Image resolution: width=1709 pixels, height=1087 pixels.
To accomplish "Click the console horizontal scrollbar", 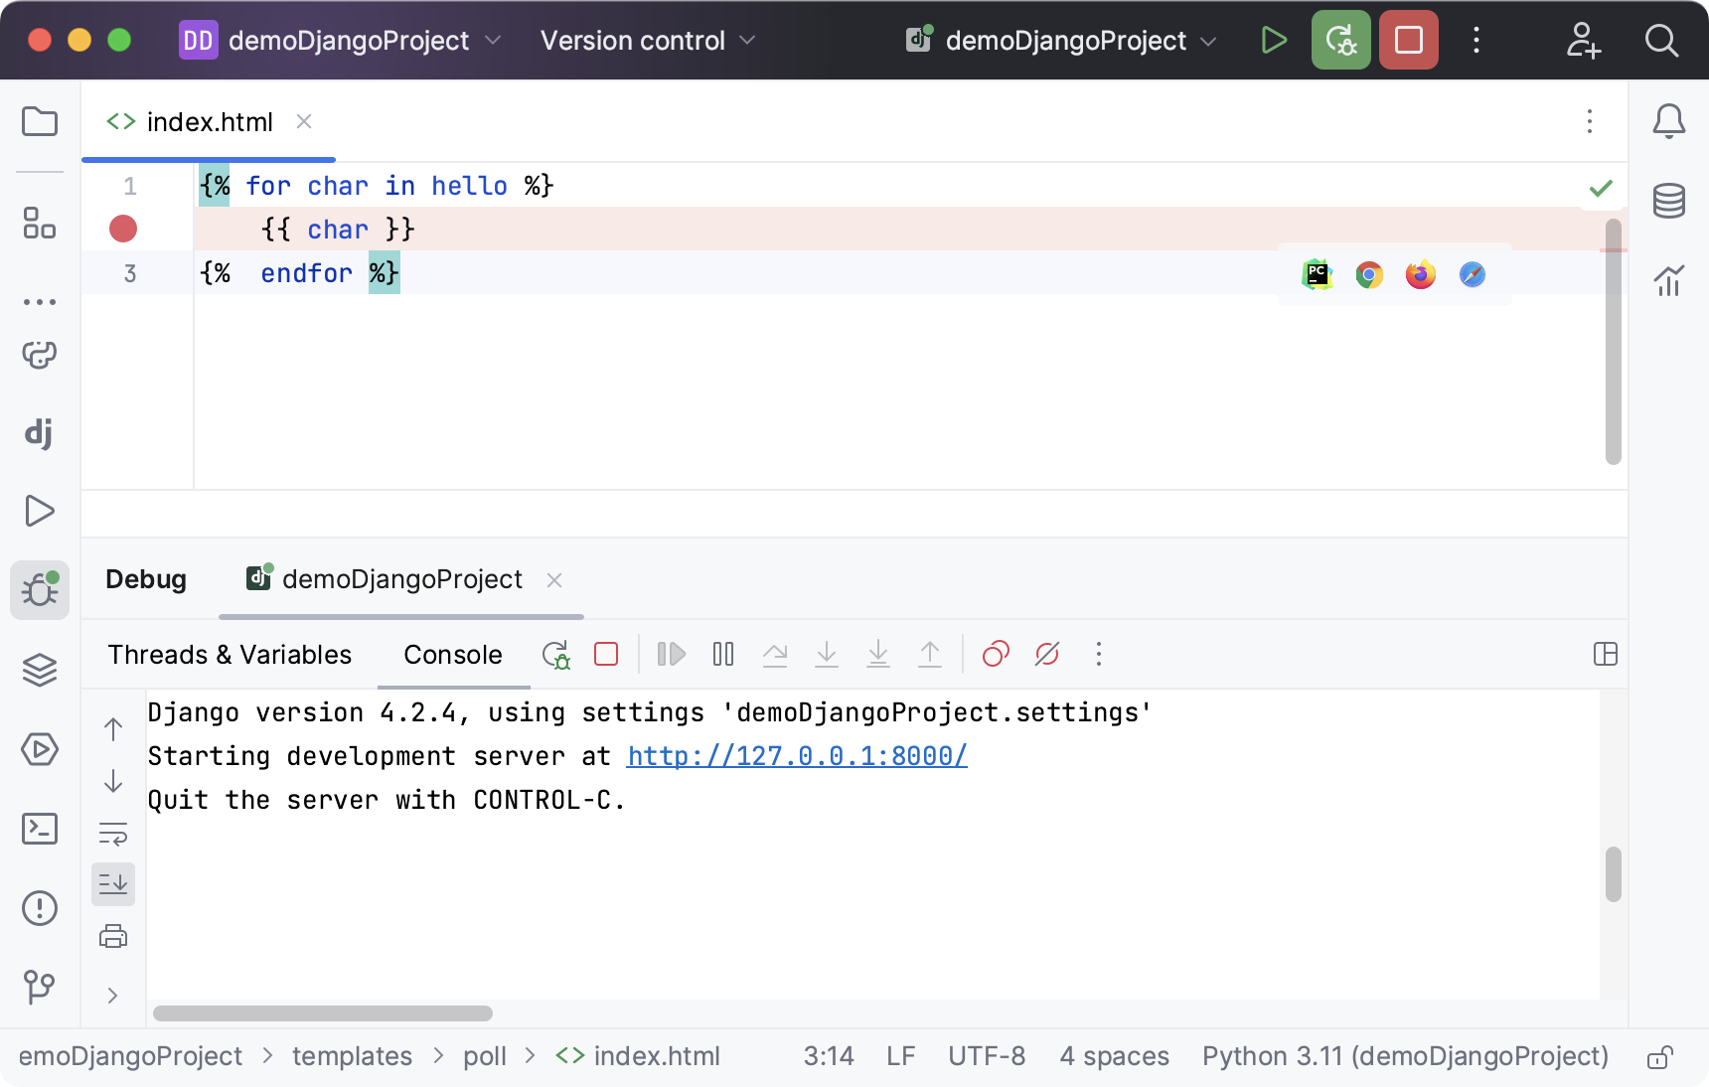I will (322, 1013).
